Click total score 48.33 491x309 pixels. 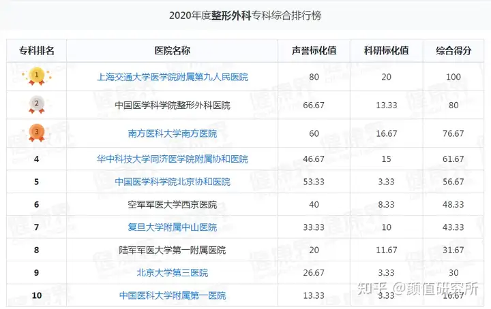pyautogui.click(x=453, y=205)
